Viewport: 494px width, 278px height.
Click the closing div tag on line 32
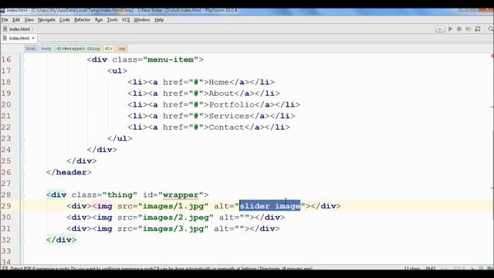click(61, 240)
